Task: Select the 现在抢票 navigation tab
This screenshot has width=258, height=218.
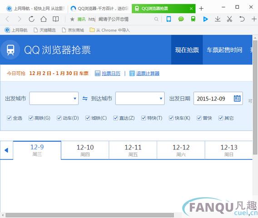Action: [187, 50]
